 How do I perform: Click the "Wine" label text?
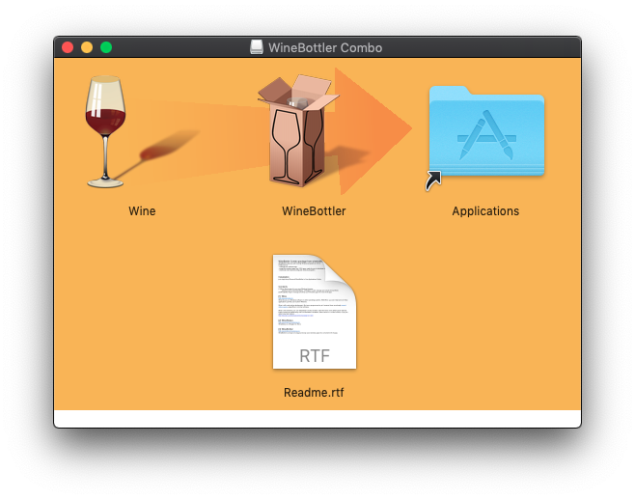[x=142, y=211]
